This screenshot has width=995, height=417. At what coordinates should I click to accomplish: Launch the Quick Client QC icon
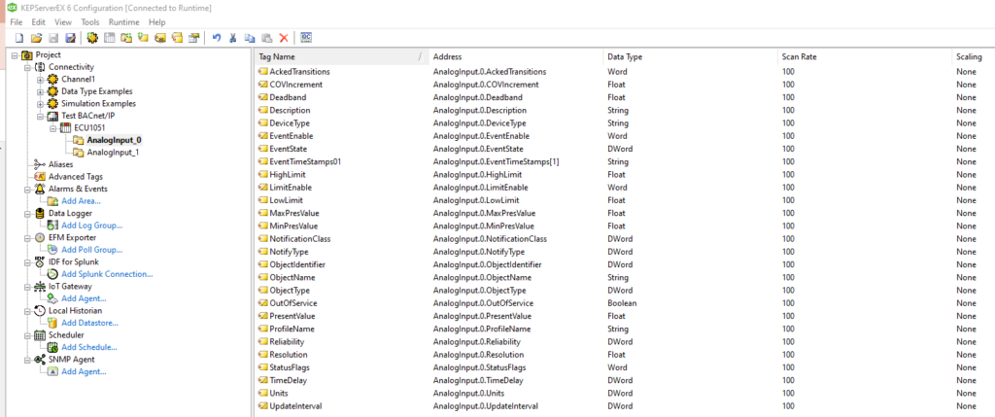306,38
